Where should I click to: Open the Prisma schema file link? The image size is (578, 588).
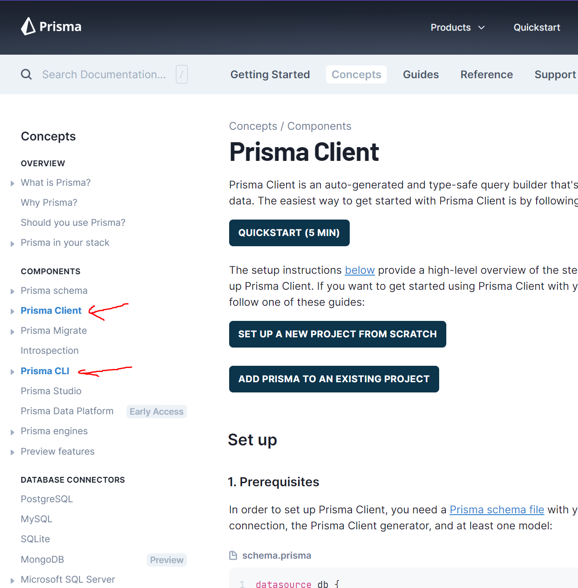[497, 509]
